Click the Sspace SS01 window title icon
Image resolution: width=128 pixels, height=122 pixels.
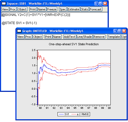[x=4, y=4]
